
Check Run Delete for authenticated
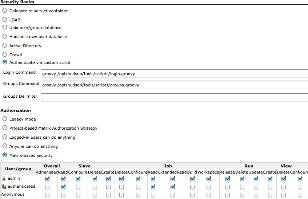coord(242,187)
